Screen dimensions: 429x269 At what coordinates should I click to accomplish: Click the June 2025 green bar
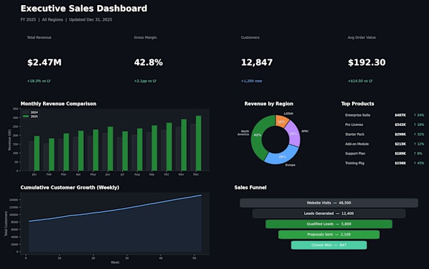(x=110, y=149)
